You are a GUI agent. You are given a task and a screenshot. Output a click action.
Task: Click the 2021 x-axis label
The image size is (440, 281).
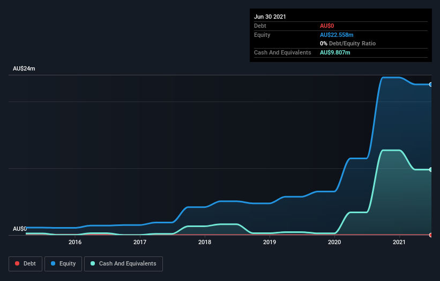point(399,242)
